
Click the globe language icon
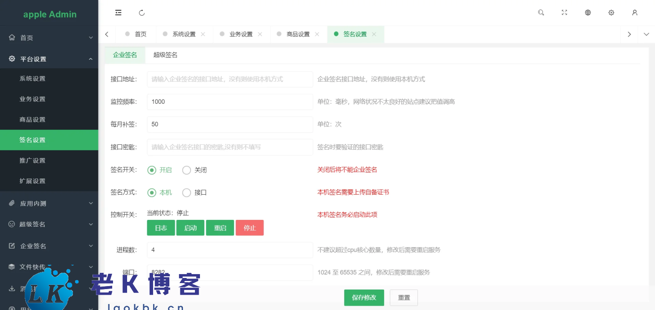pyautogui.click(x=588, y=13)
